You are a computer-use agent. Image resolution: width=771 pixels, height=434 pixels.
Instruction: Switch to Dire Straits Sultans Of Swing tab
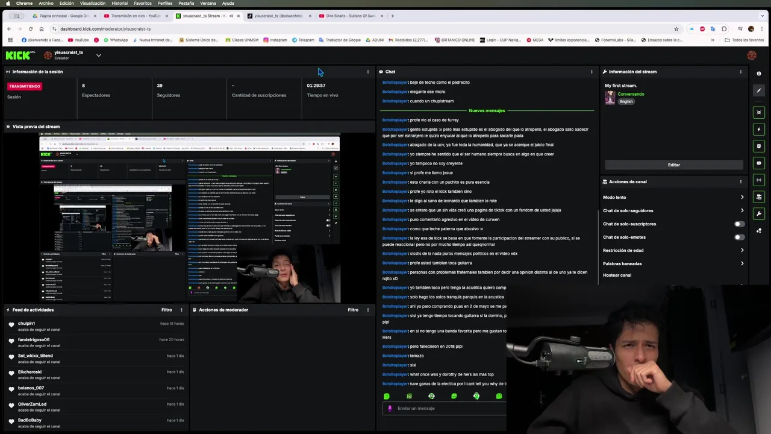coord(351,16)
